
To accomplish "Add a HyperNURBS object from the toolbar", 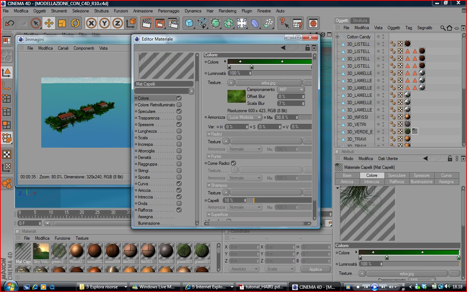I will click(x=215, y=23).
